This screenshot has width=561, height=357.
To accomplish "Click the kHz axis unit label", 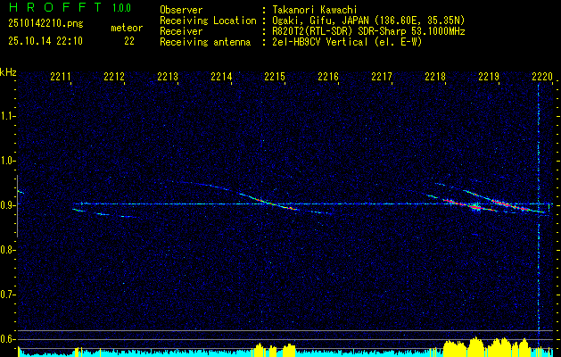I will click(8, 72).
